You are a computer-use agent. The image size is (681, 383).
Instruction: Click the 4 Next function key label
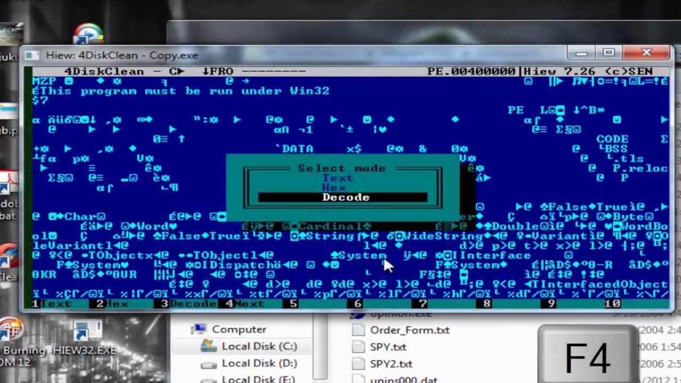click(245, 304)
